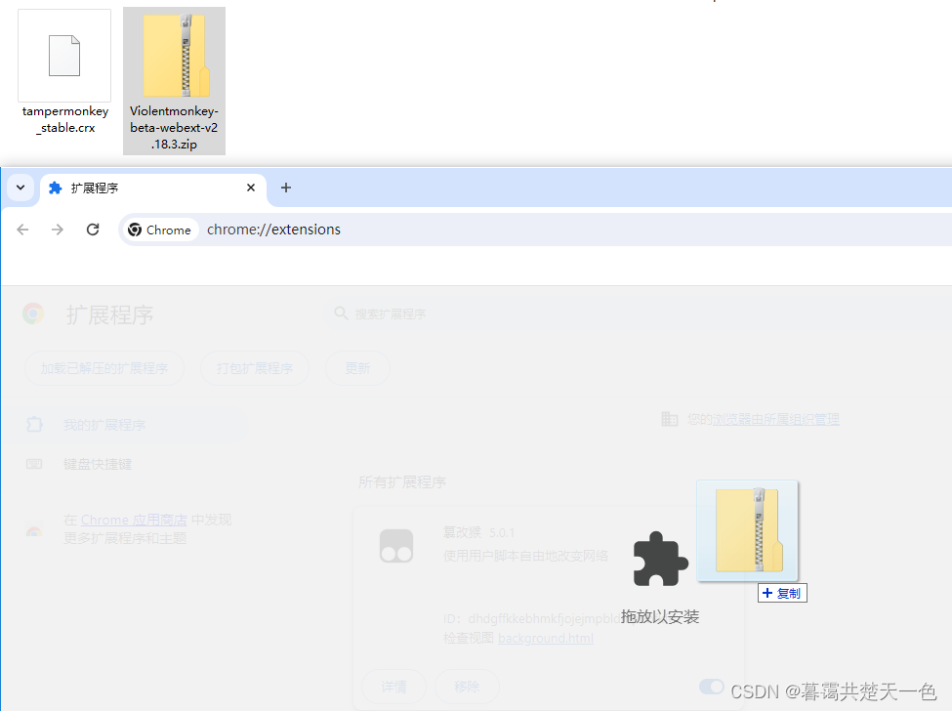The image size is (952, 711).
Task: Click the 拖放以安装 overlay text
Action: (660, 617)
